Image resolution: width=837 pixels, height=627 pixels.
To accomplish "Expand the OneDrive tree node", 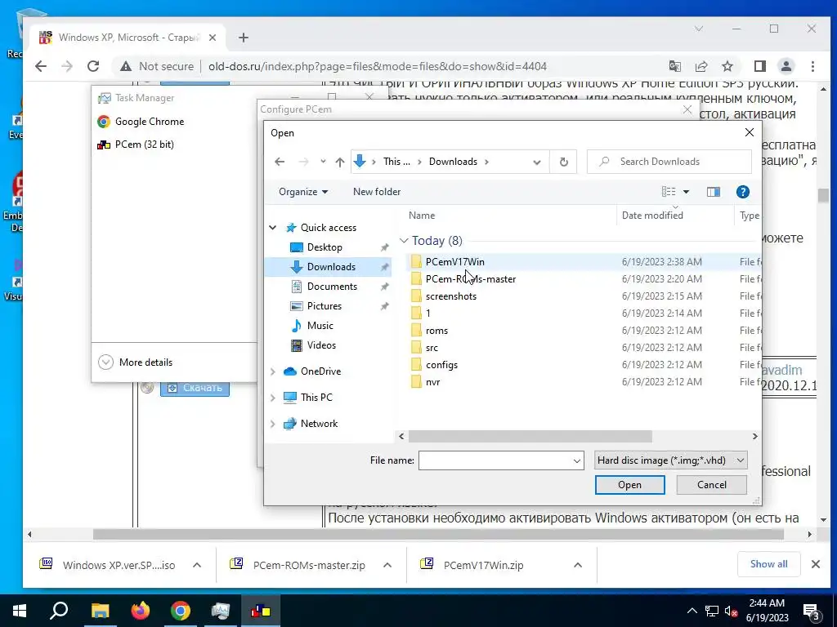I will point(273,371).
